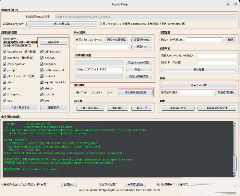The height and width of the screenshot is (196, 240).
Task: Open the encoding tool button
Action: 142,108
